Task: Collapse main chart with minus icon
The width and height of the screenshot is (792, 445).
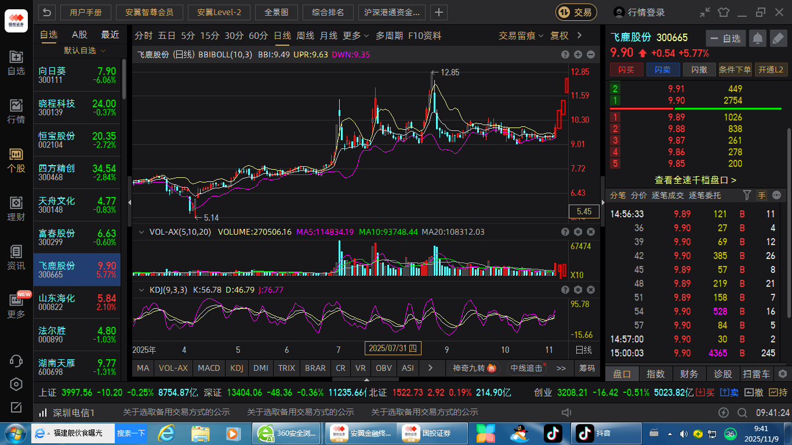Action: pos(591,54)
